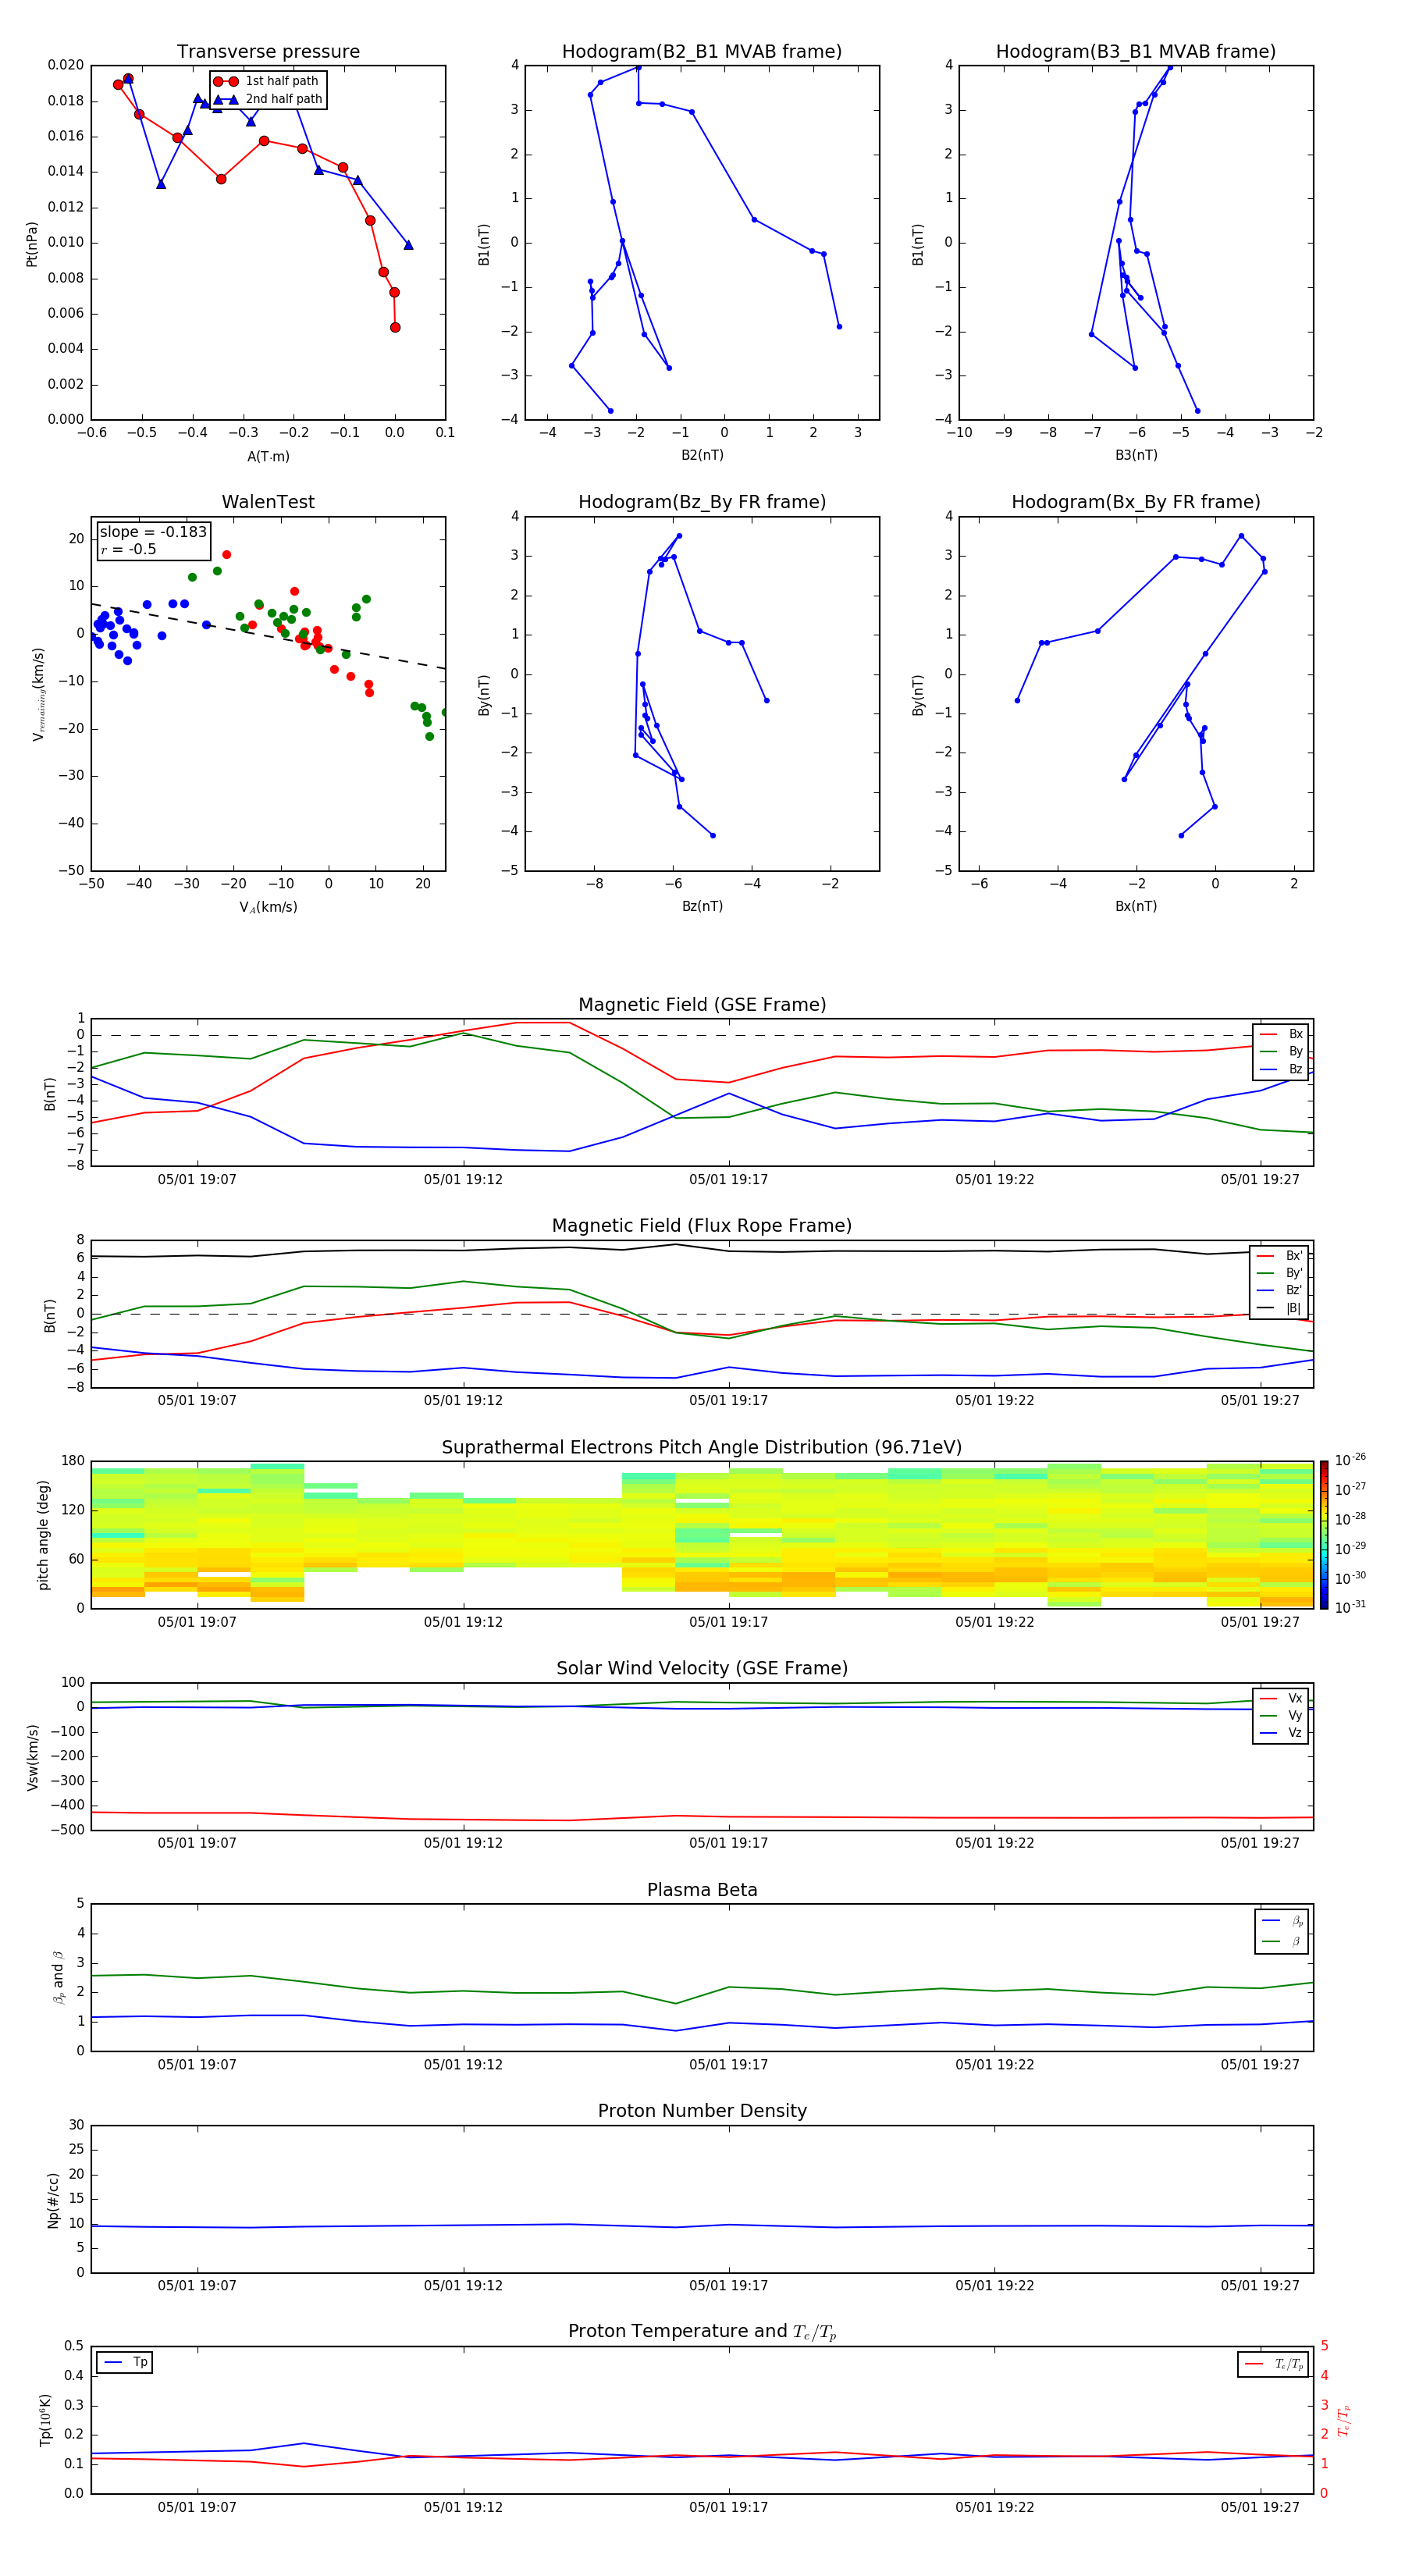Click the "Plasma Beta" panel title
Image resolution: width=1405 pixels, height=2576 pixels.
(702, 1890)
